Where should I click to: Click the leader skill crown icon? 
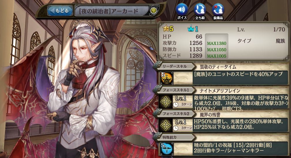click(167, 78)
